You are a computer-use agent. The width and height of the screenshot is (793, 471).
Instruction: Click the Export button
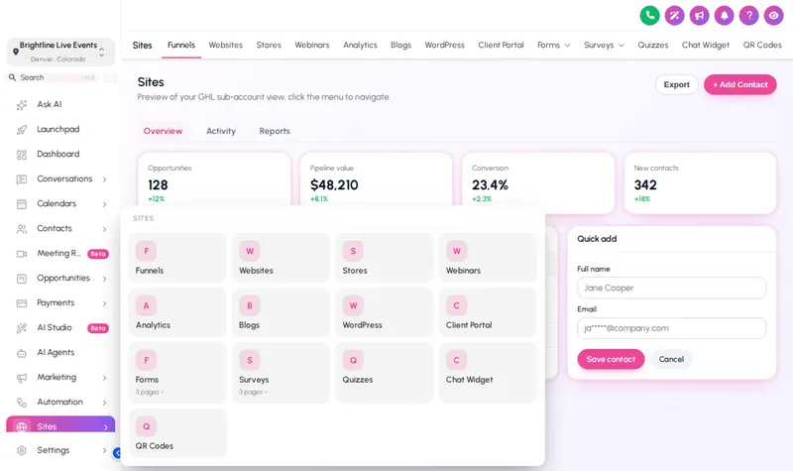point(677,84)
